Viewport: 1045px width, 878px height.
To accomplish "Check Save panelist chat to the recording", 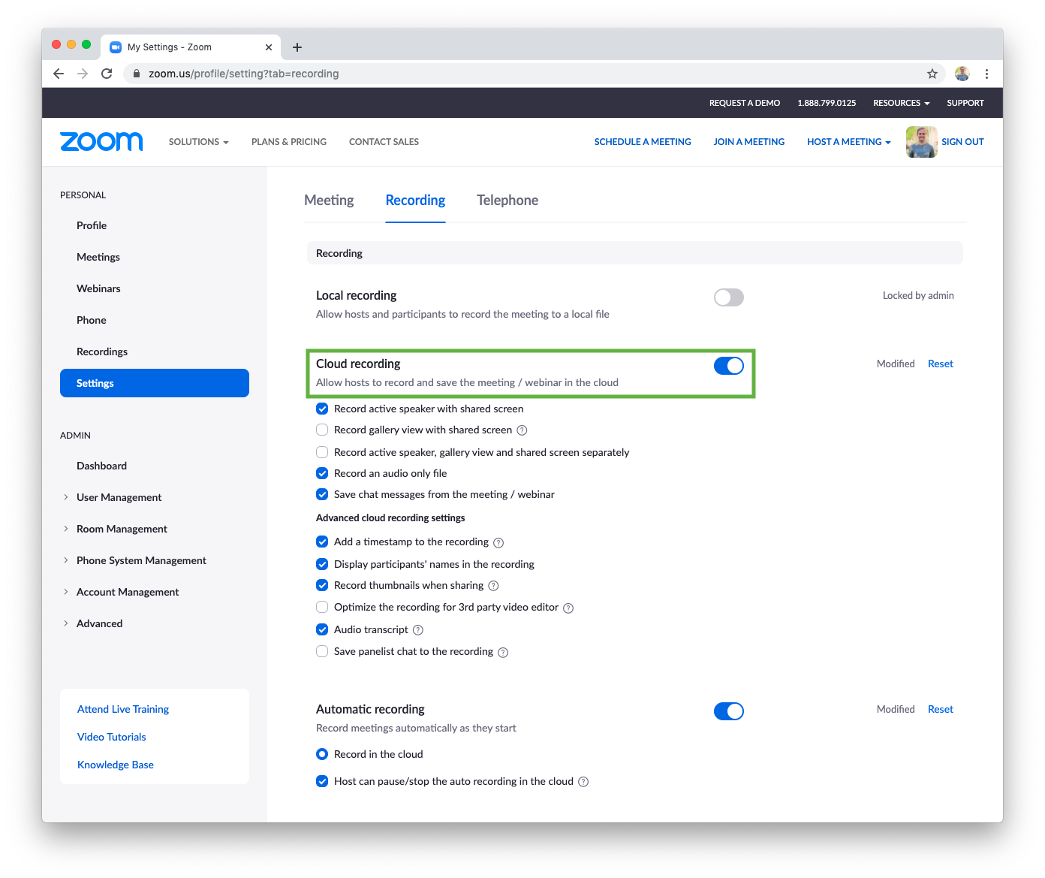I will (322, 651).
